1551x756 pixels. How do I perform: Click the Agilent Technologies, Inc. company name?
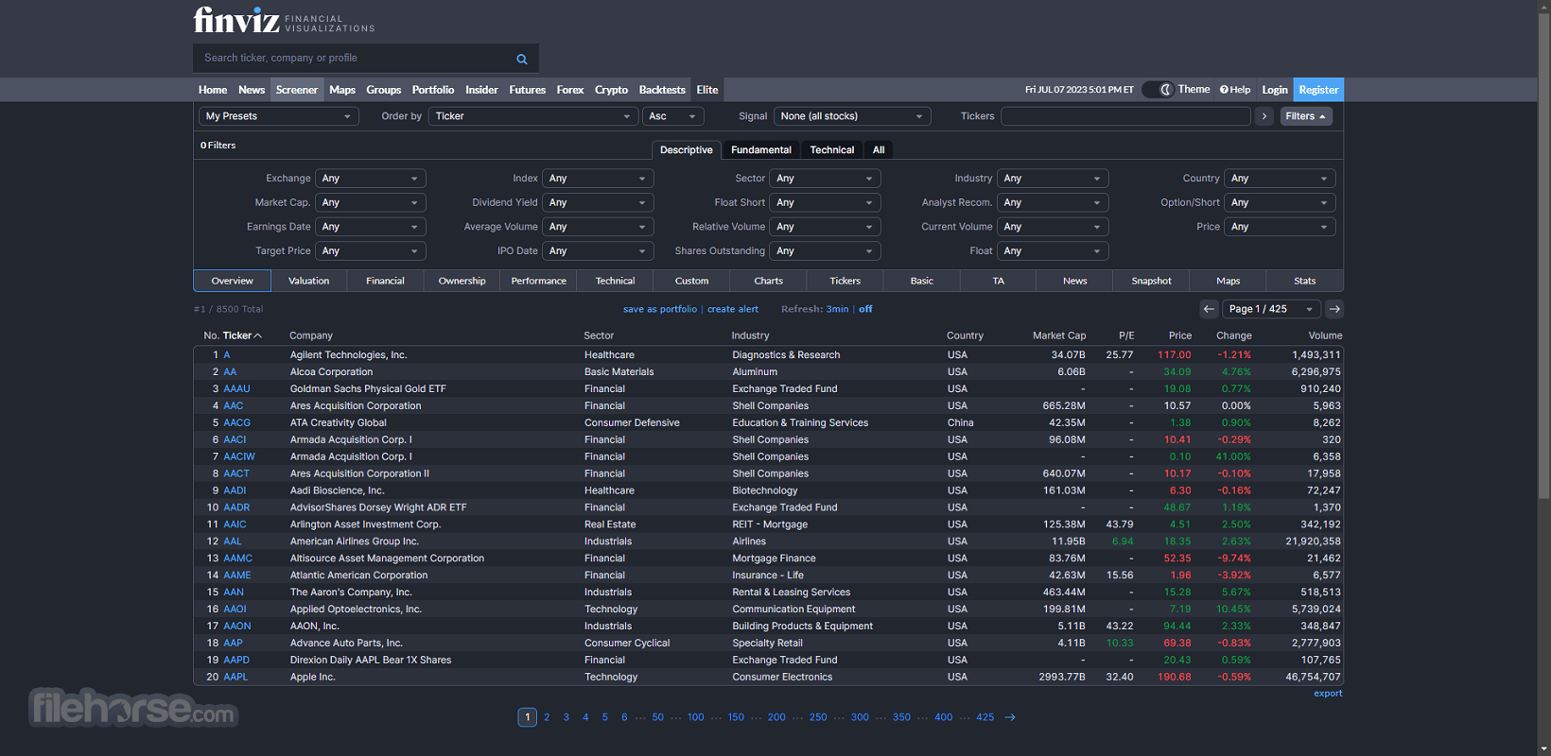click(x=348, y=355)
